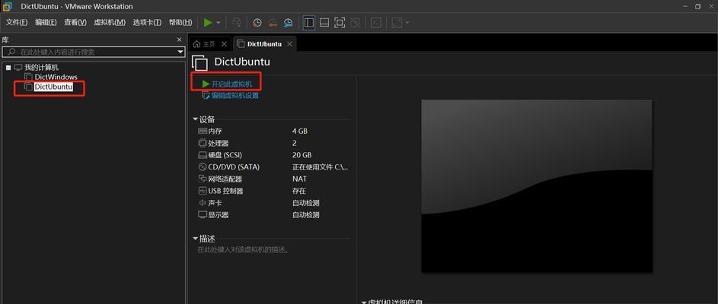The image size is (718, 304).
Task: Click the hard disk icon beside 硬盘
Action: coord(203,155)
